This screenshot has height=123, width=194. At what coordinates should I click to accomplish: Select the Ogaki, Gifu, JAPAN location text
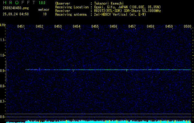[x=128, y=7]
